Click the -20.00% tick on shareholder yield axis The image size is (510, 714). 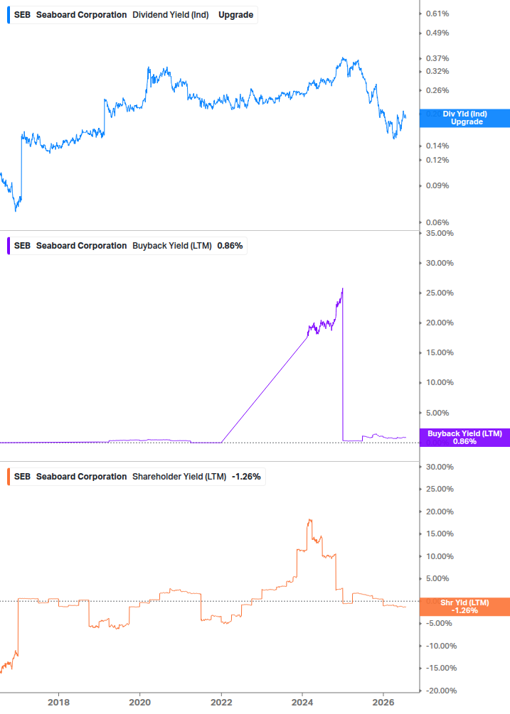tap(441, 691)
